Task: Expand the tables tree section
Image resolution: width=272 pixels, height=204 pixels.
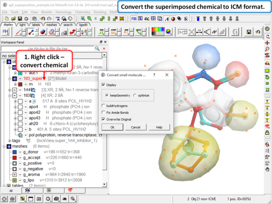Action: (4, 186)
